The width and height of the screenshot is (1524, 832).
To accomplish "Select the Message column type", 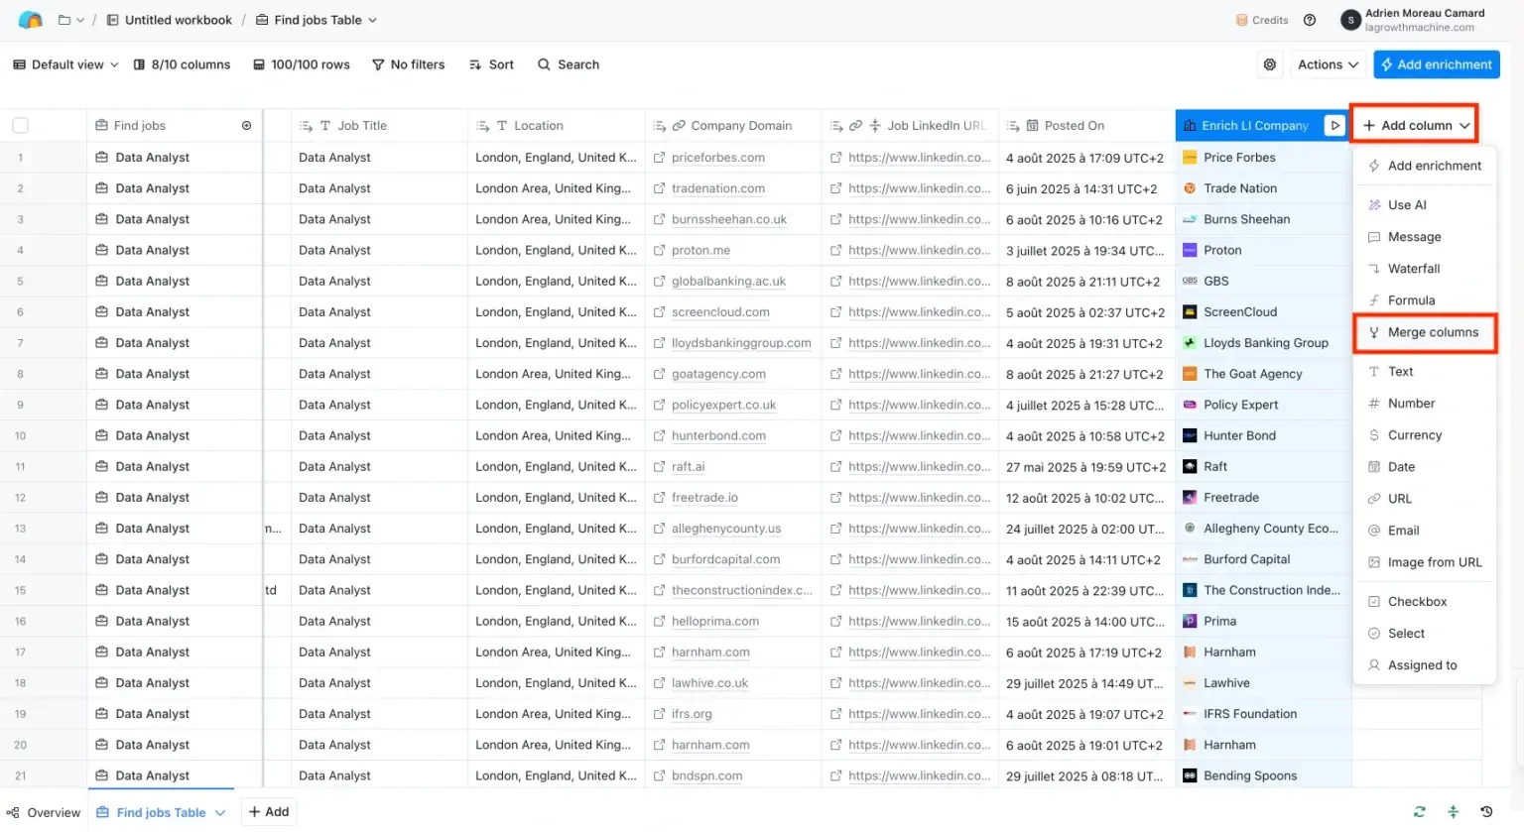I will point(1424,237).
